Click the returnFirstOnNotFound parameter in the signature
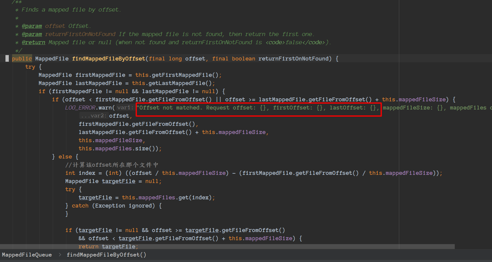Viewport: 492px width, 262px height. point(293,59)
